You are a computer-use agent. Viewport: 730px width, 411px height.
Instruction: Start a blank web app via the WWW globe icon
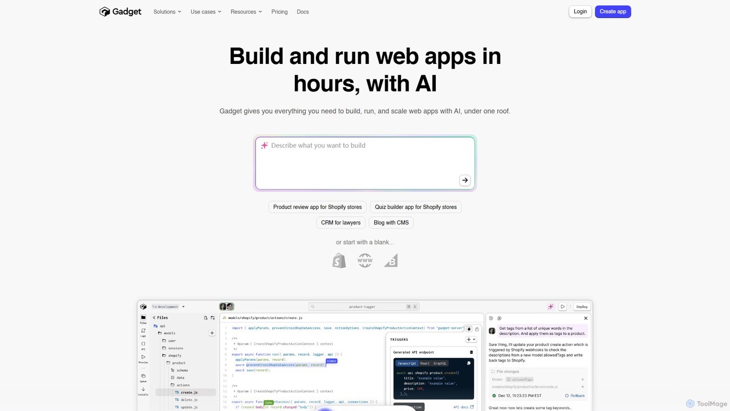click(x=365, y=261)
